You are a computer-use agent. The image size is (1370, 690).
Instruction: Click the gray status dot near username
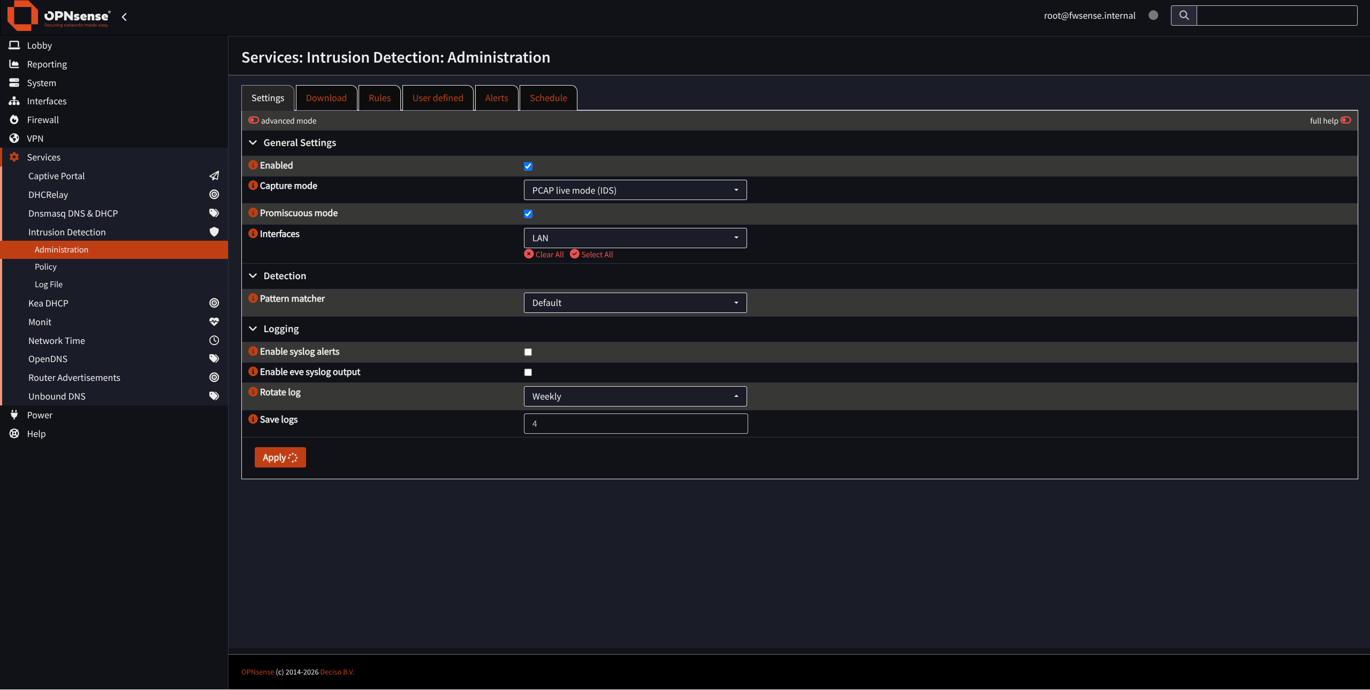pyautogui.click(x=1153, y=16)
